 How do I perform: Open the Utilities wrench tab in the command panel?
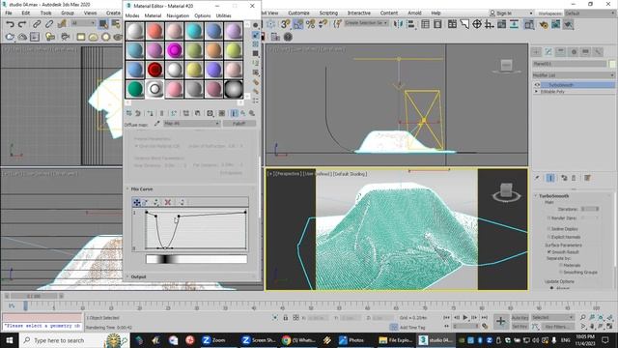pos(598,51)
